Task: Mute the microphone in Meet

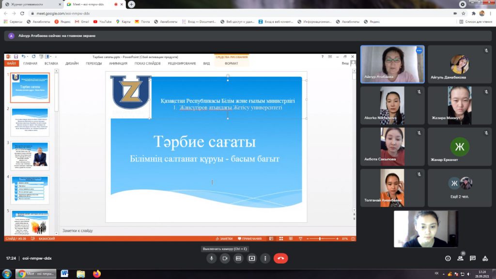Action: [x=211, y=258]
